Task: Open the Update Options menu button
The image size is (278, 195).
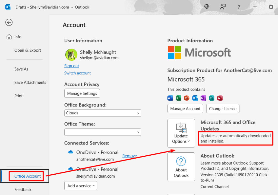Action: pyautogui.click(x=181, y=133)
